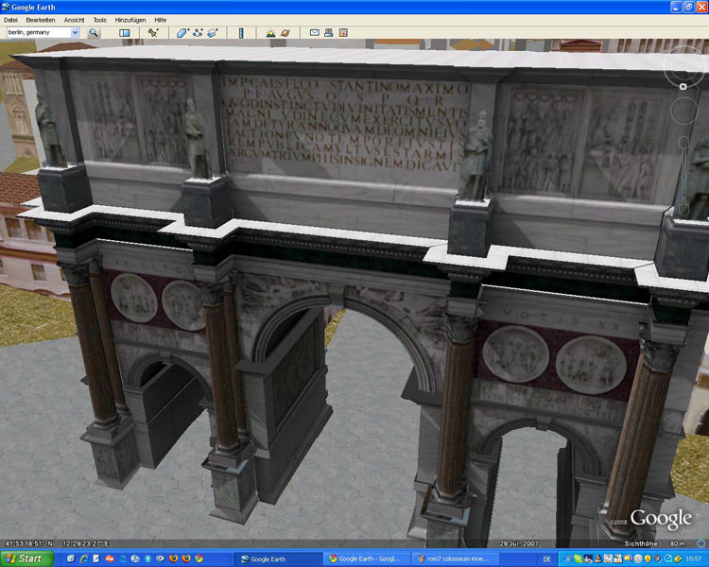Add an image overlay from toolbar

pos(213,32)
